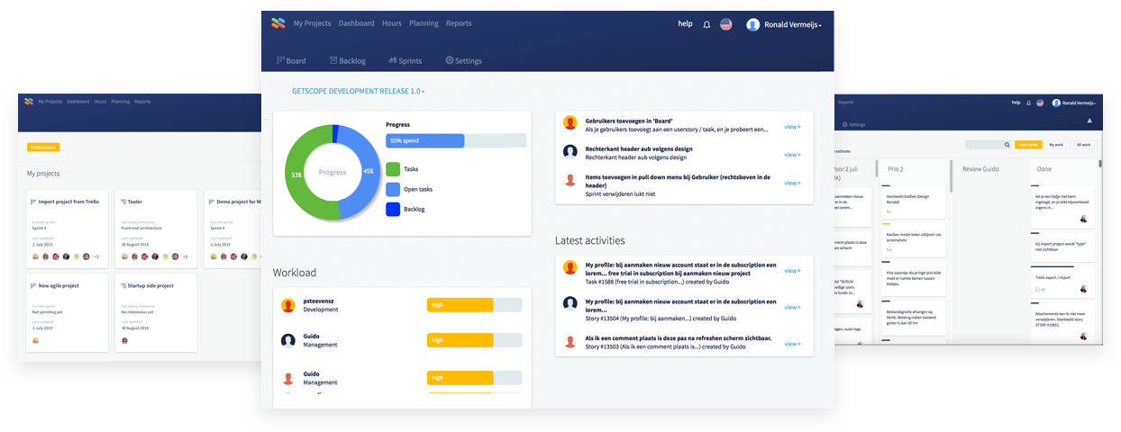Screen dimensions: 1121x432
Task: Click avatar next to 'Rechterkant header aub volgens design'
Action: click(570, 151)
